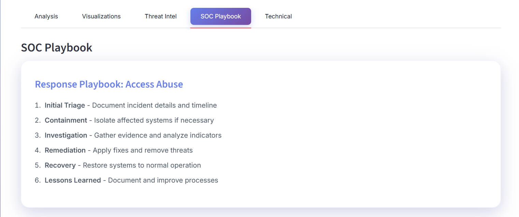Click the Response Playbook: Access Abuse heading
This screenshot has height=217, width=519.
click(x=109, y=84)
